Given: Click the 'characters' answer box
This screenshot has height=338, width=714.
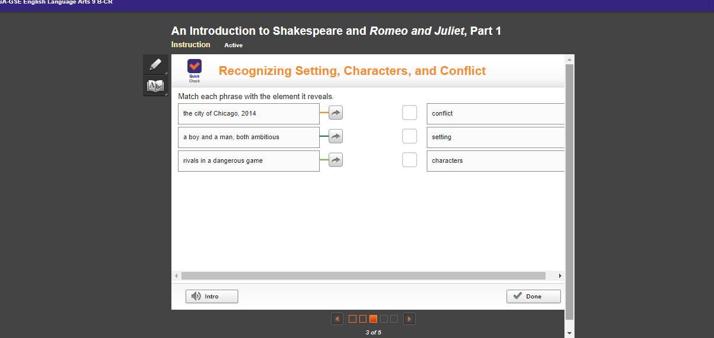Looking at the screenshot, I should coord(495,161).
